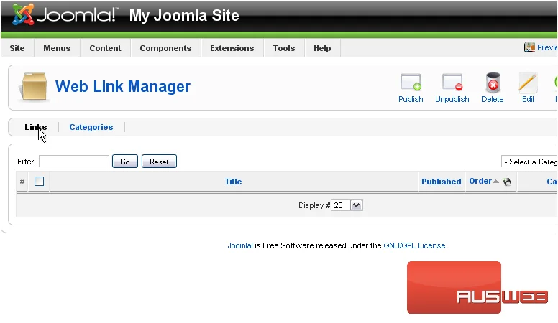Click the Publish toolbar icon
Viewport: 558px width, 323px height.
[411, 83]
